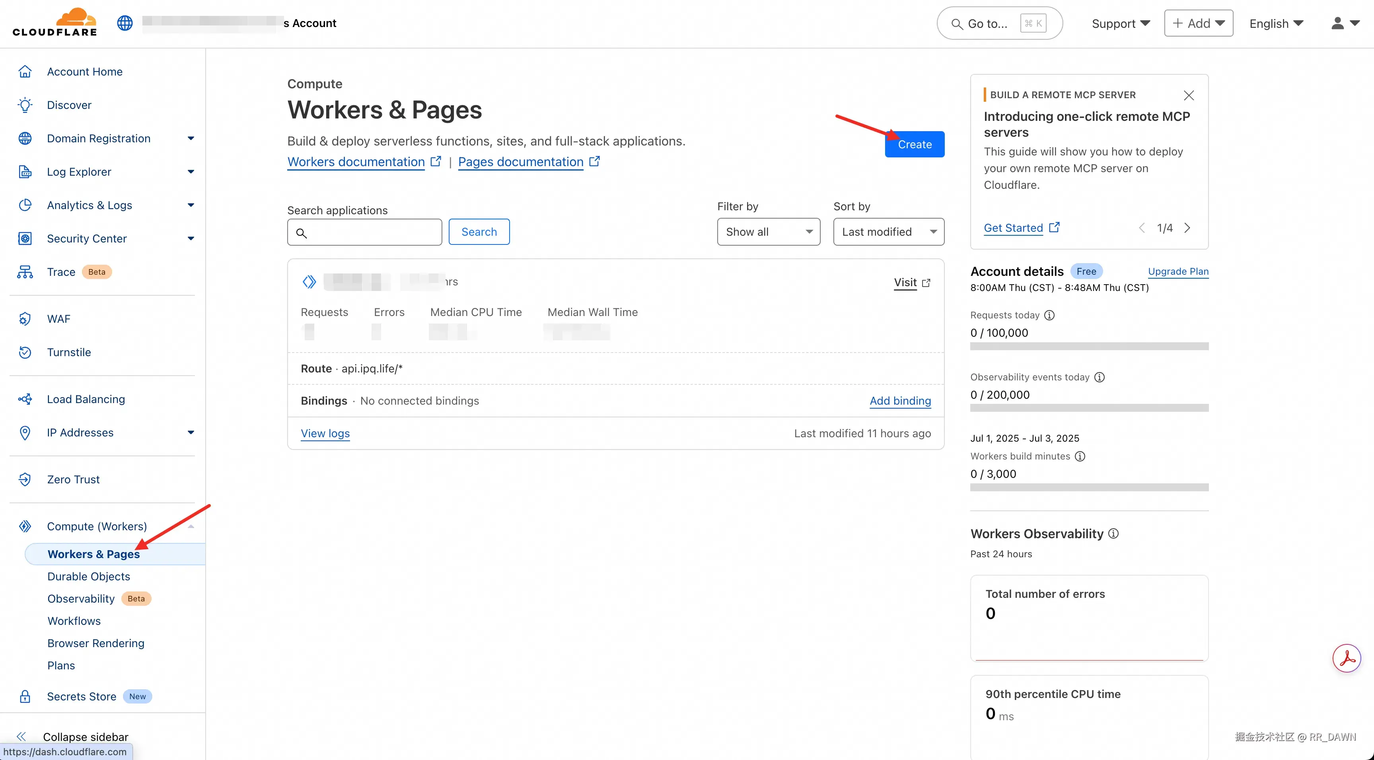Open Workers & Pages in sidebar

115,554
